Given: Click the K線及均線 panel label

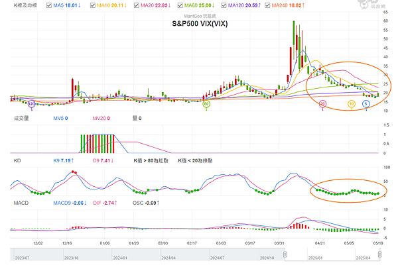Looking at the screenshot, I should 25,5.
